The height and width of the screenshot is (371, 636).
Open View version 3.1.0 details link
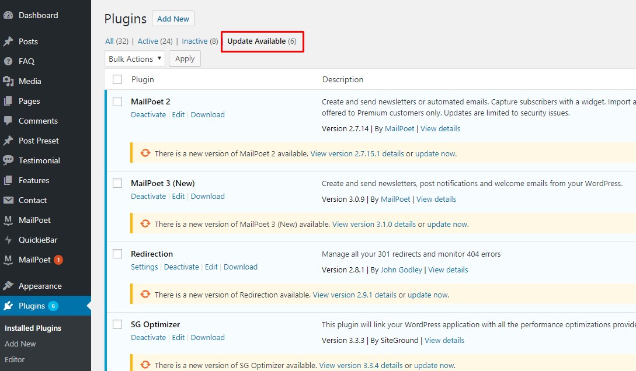[x=374, y=224]
